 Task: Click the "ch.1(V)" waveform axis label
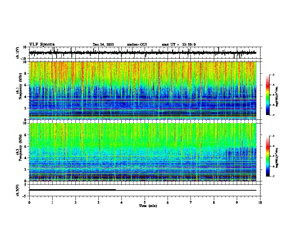pyautogui.click(x=18, y=53)
